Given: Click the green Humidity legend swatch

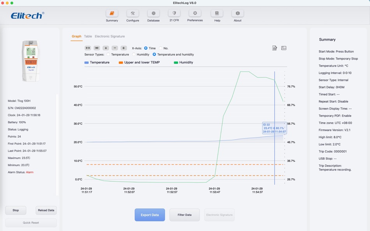Looking at the screenshot, I should point(176,63).
